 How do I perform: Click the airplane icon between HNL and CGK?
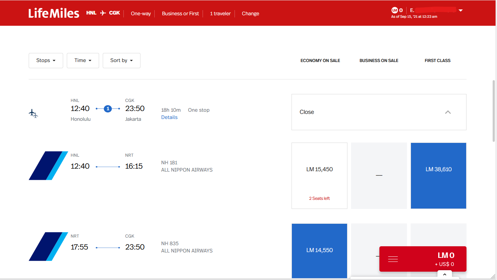(103, 13)
